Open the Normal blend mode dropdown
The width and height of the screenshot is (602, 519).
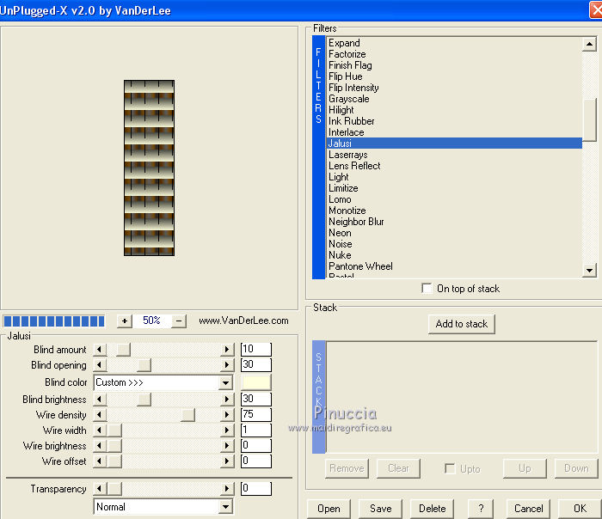click(x=225, y=507)
